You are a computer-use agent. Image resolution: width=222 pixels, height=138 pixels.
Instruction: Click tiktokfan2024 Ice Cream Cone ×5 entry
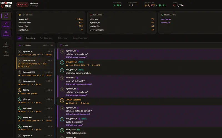[x=35, y=74]
